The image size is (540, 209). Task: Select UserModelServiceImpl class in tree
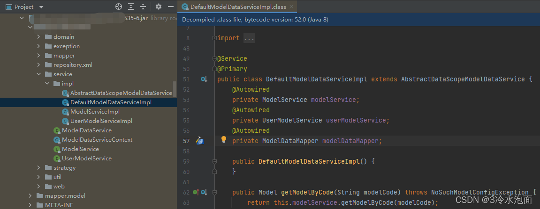coord(101,121)
